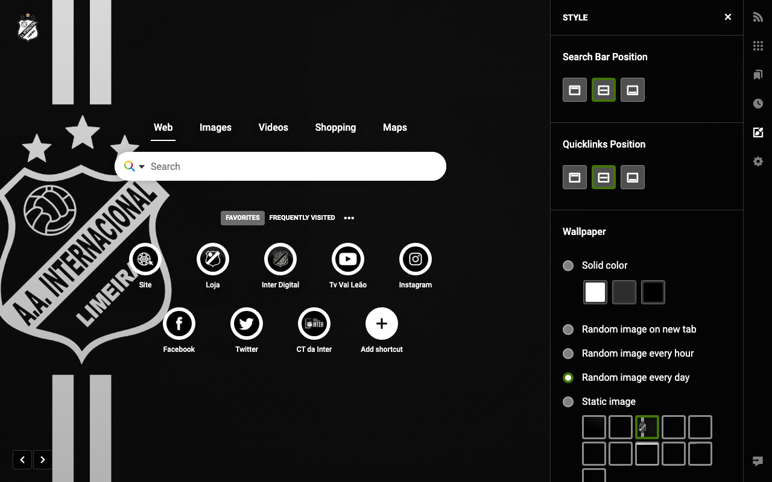The width and height of the screenshot is (772, 482).
Task: Open the Site shortcut
Action: point(145,259)
